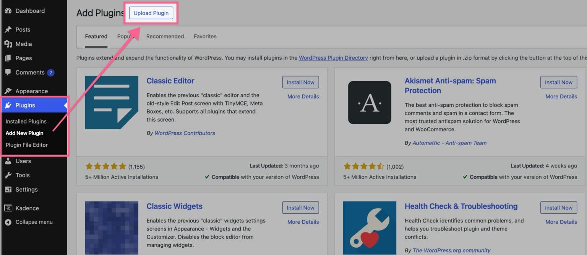Open Plugin File Editor submenu item
This screenshot has width=587, height=255.
[27, 145]
